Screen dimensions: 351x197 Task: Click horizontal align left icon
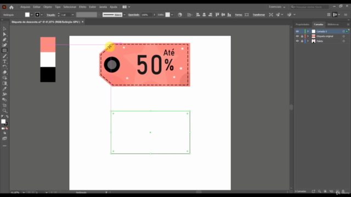tap(198, 15)
